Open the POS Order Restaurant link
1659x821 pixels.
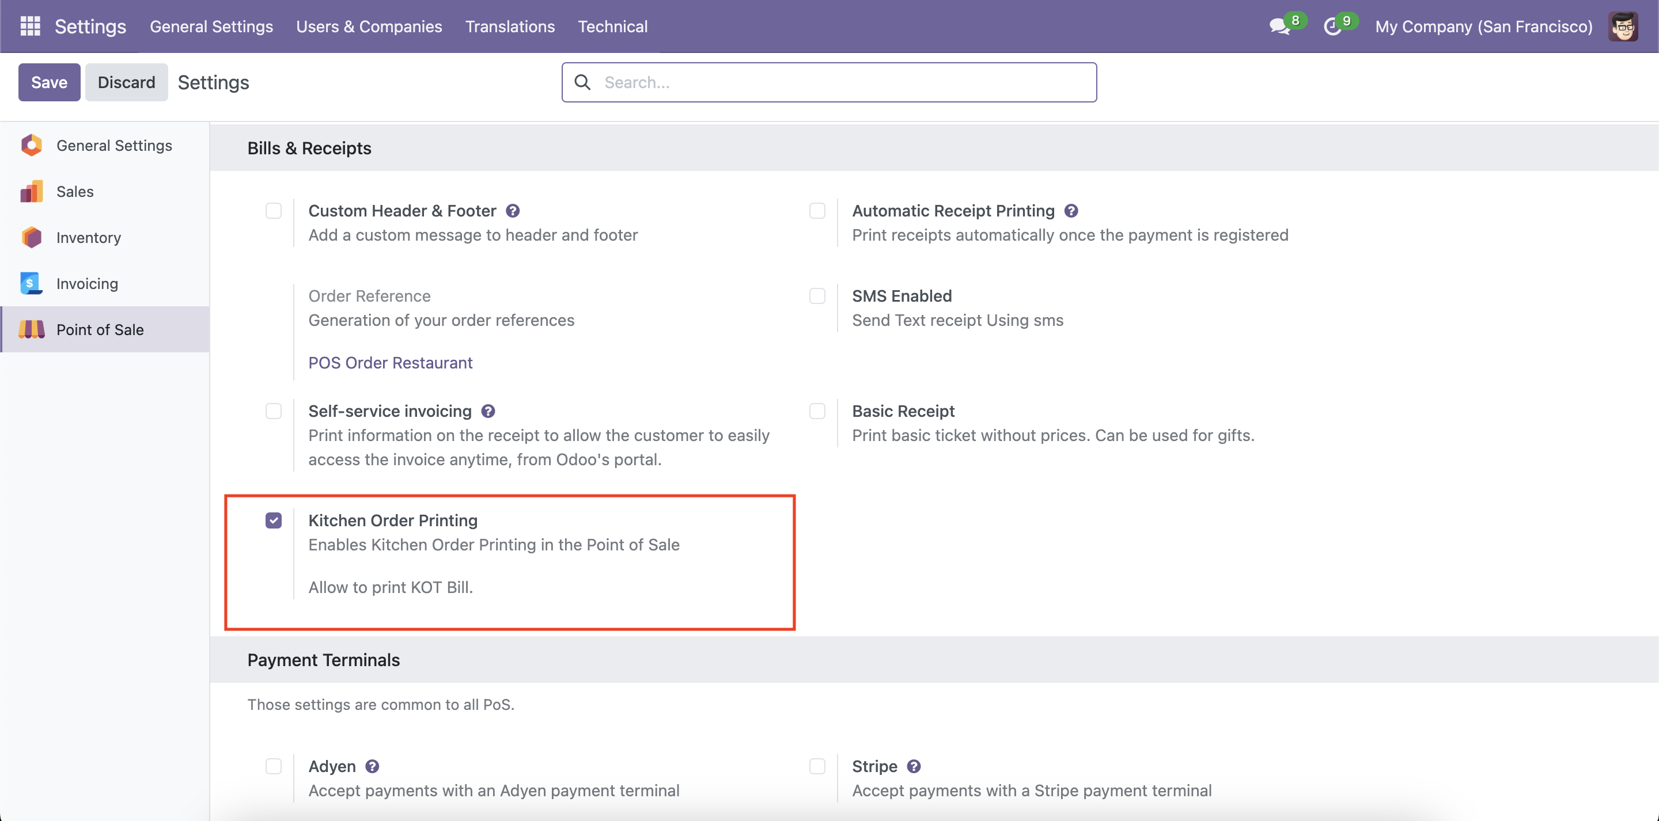[391, 363]
